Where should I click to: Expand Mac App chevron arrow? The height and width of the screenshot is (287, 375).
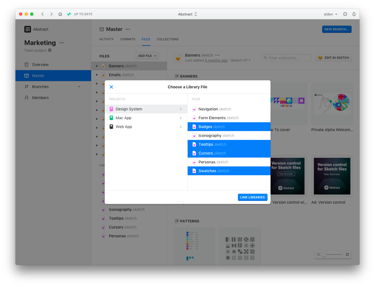pos(181,118)
